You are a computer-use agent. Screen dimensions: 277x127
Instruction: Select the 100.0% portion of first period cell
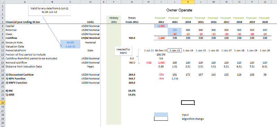pyautogui.click(x=161, y=54)
